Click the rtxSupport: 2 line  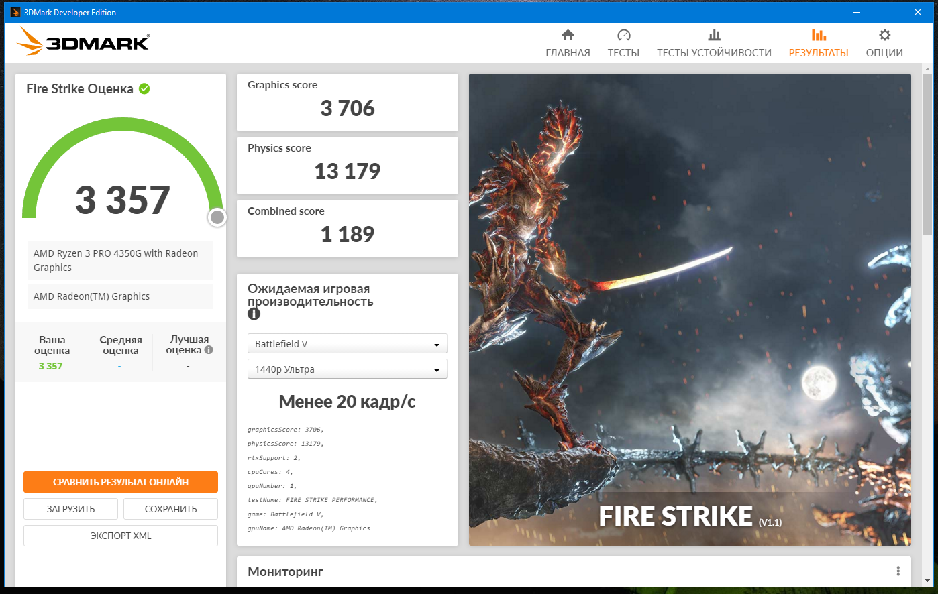click(x=274, y=458)
